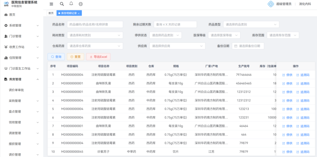This screenshot has height=157, width=317.
Task: Open the 备份日期 date picker
Action: click(x=248, y=46)
